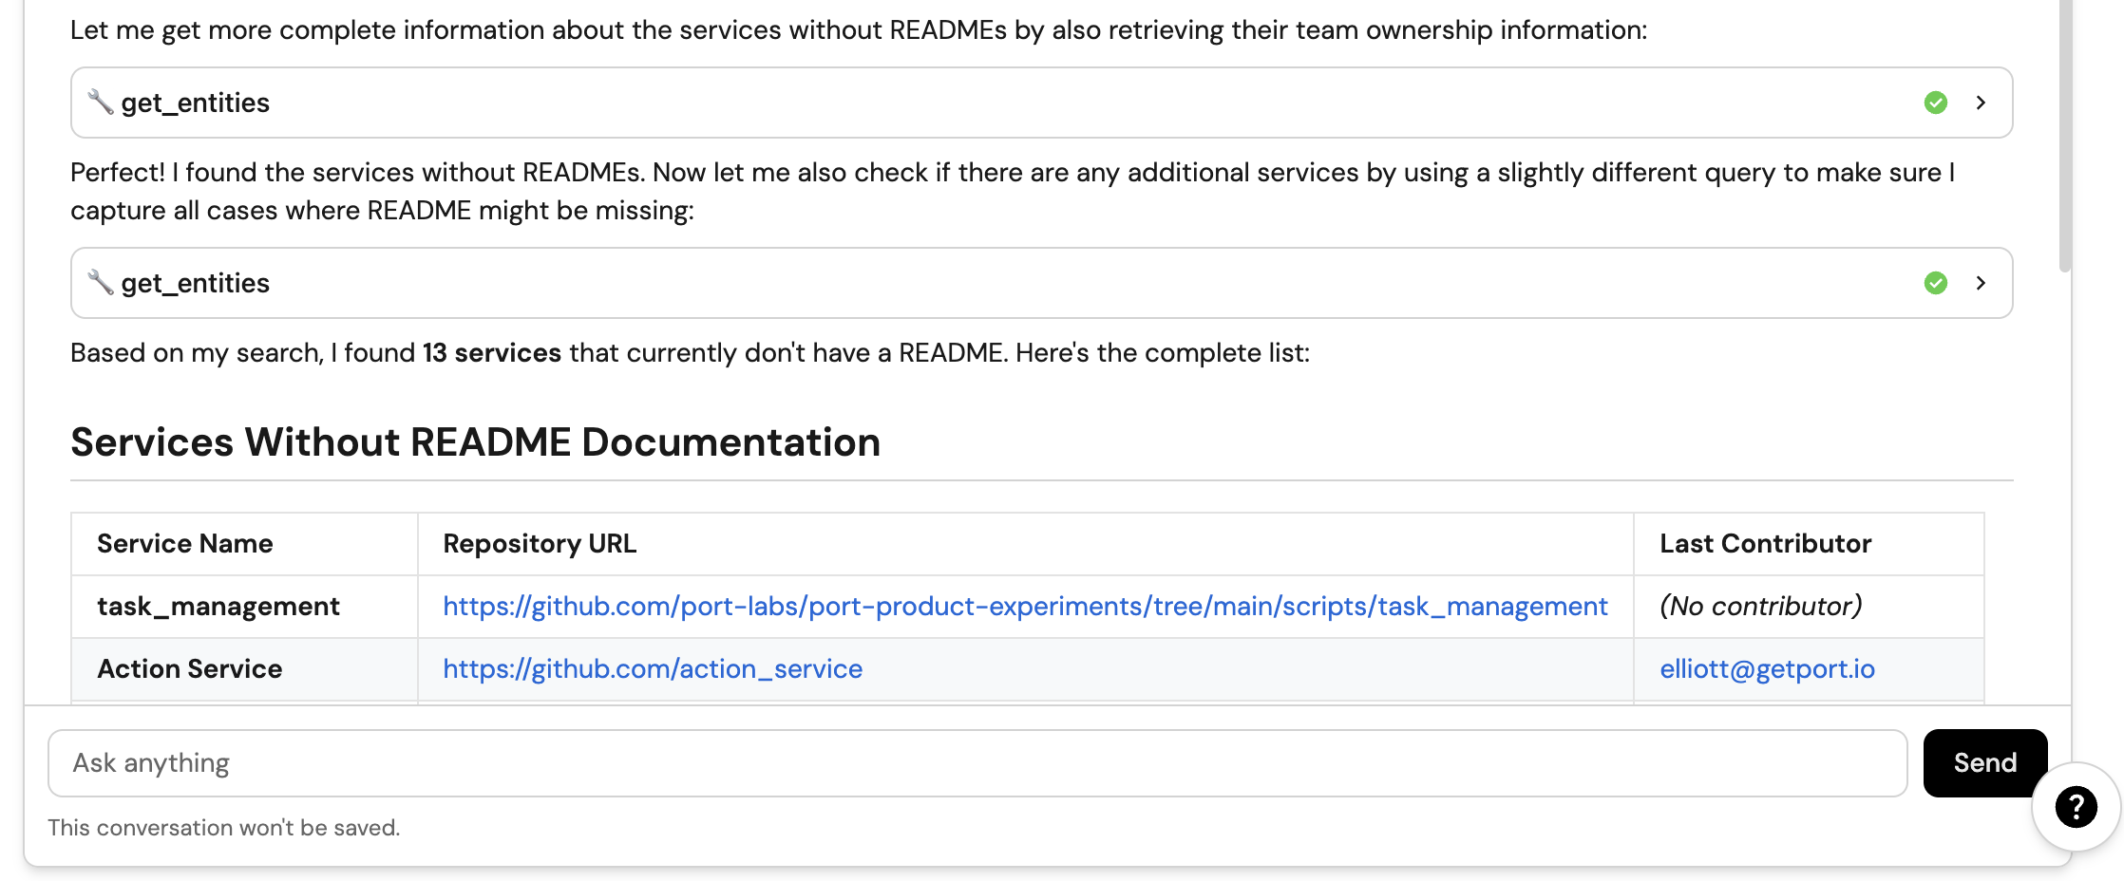Click the Last Contributor column header
The height and width of the screenshot is (881, 2124).
1765,544
